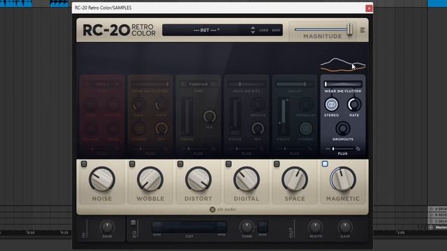Image resolution: width=447 pixels, height=251 pixels.
Task: Click the output GAIN knob
Action: pos(345,227)
